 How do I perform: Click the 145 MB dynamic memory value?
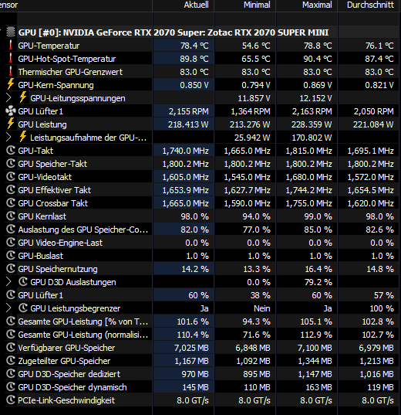click(x=195, y=387)
